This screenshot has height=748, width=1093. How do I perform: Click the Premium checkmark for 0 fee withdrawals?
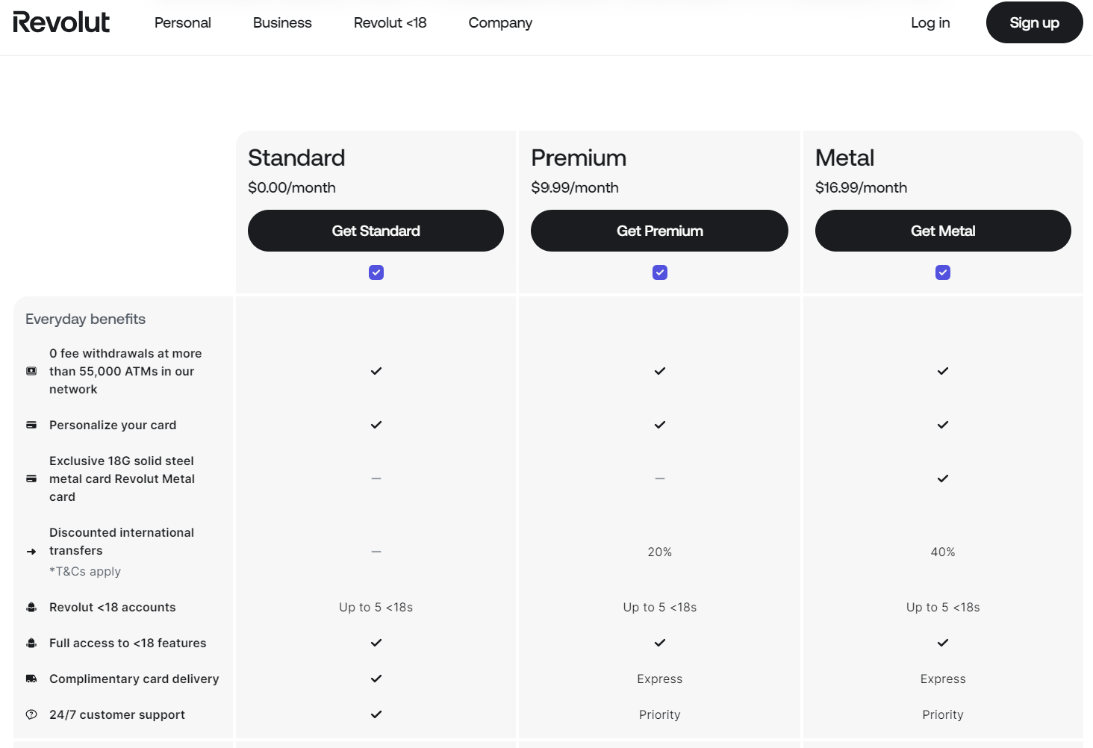(660, 371)
